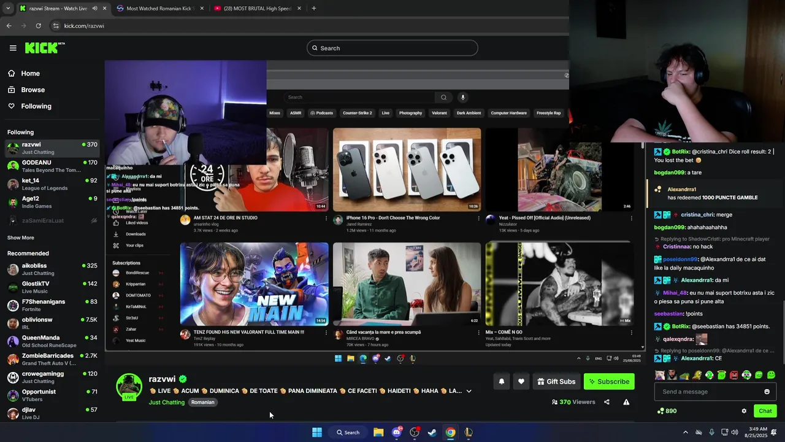The width and height of the screenshot is (785, 442).
Task: Click the Kick search field
Action: [x=392, y=48]
